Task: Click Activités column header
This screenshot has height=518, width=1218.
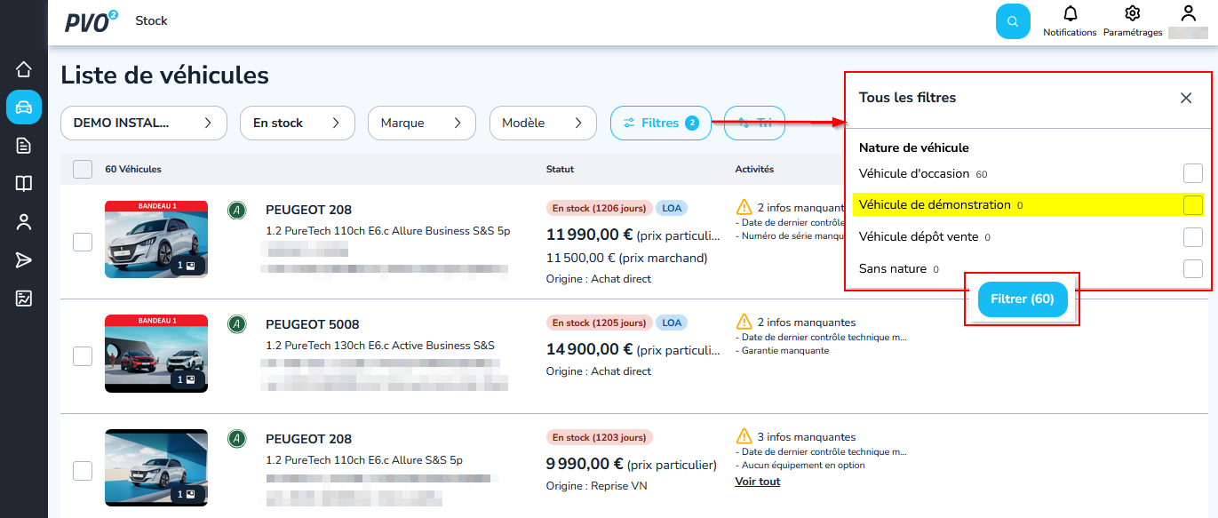Action: (x=754, y=169)
